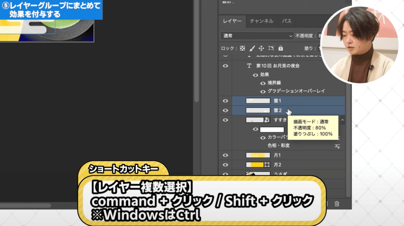The image size is (404, 226).
Task: Click the white smart filter mask thumbnail
Action: point(272,129)
